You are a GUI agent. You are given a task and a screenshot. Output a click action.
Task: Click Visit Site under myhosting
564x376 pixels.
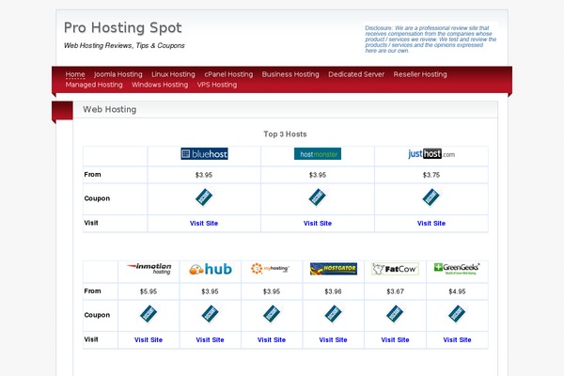click(272, 340)
